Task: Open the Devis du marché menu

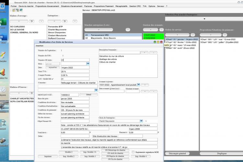Action: (26, 6)
